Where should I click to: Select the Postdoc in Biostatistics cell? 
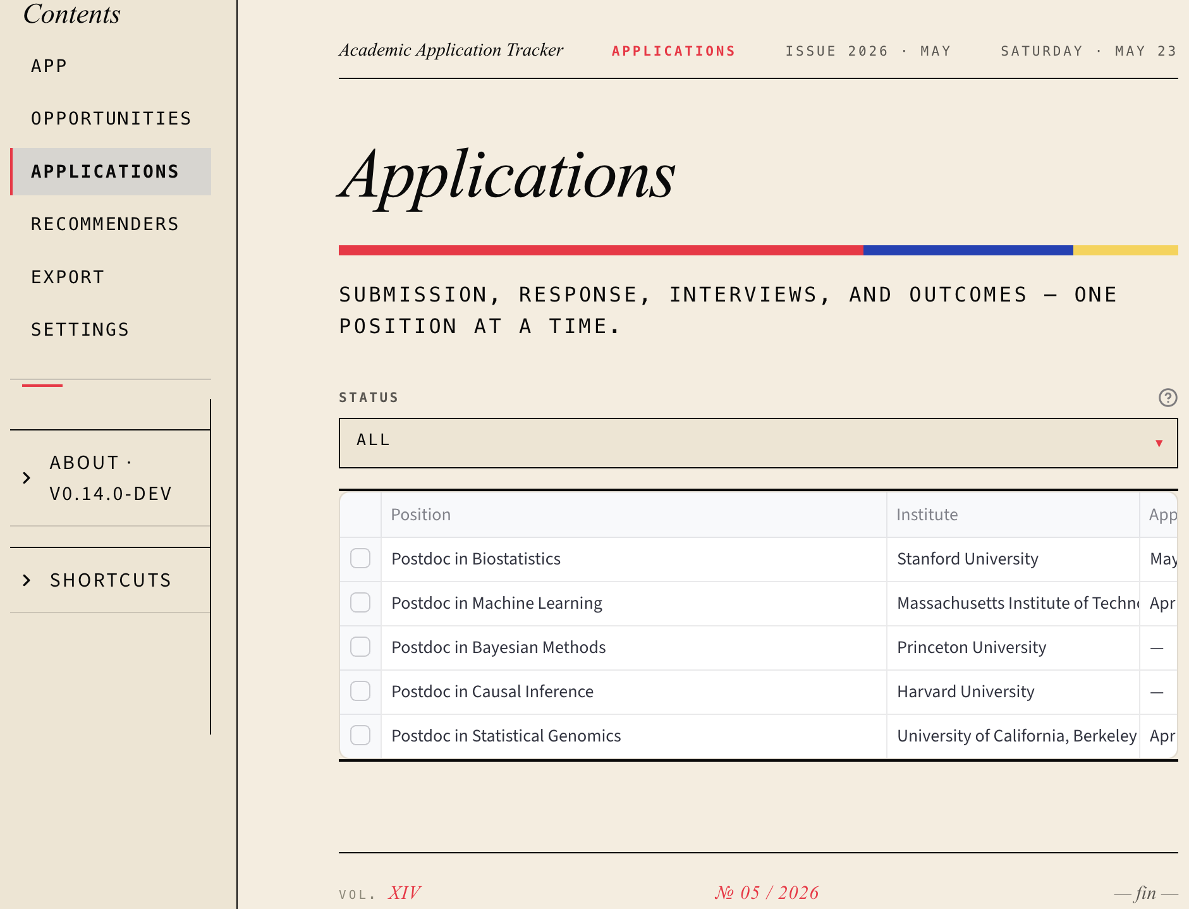[x=633, y=559]
